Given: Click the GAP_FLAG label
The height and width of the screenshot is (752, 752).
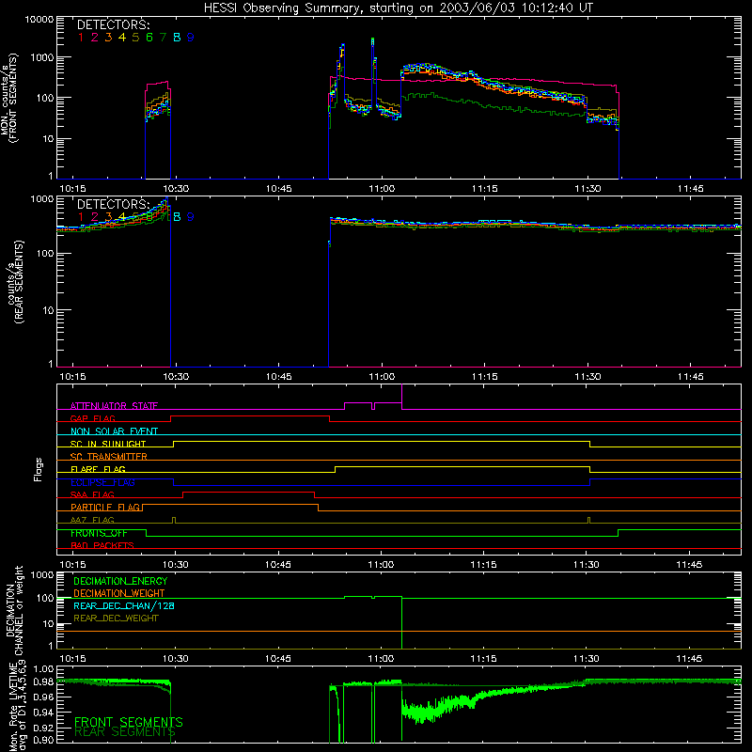Looking at the screenshot, I should pos(92,418).
